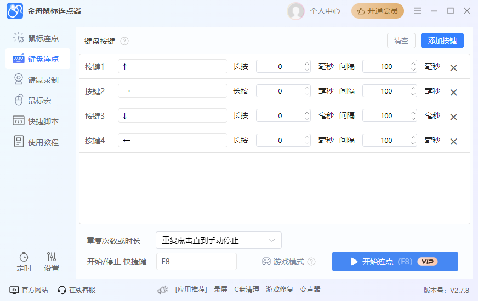The height and width of the screenshot is (301, 478).
Task: Delete the 按键2 row
Action: pos(454,92)
